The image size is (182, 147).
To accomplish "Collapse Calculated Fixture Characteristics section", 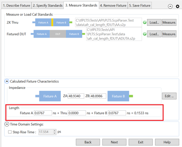I will click(x=7, y=81).
